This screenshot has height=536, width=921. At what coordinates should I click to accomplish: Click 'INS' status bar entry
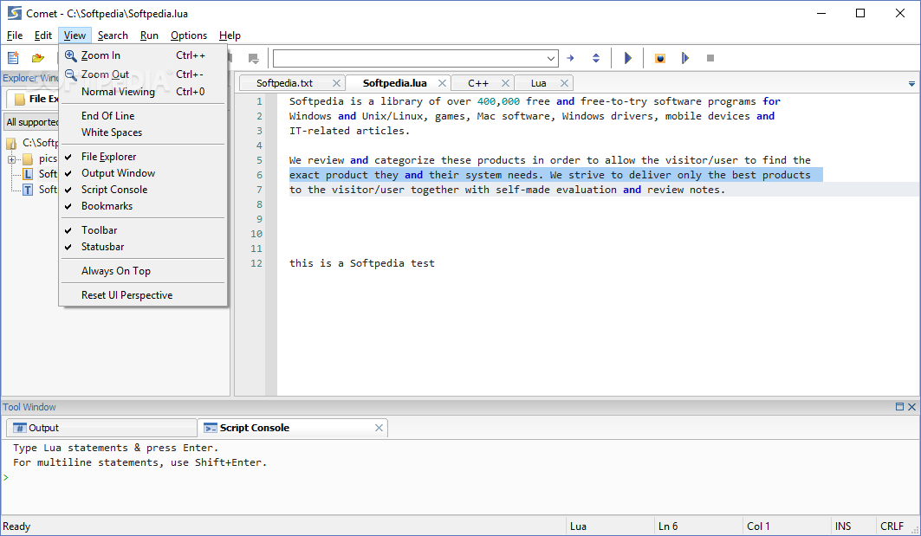click(x=843, y=526)
